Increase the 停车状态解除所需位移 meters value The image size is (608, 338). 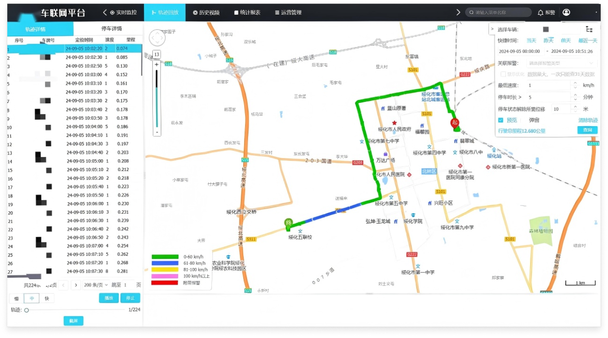(x=575, y=106)
